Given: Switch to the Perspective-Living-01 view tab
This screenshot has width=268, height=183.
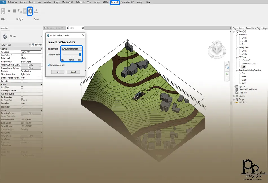Looking at the screenshot, I should click(55, 28).
